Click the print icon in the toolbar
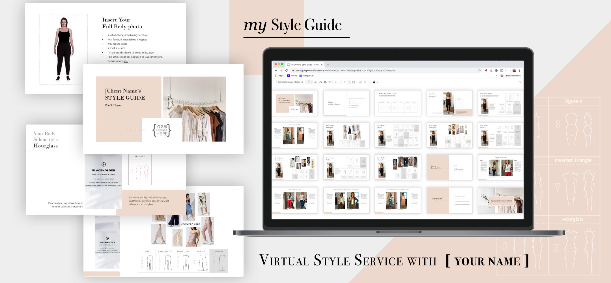 325,82
